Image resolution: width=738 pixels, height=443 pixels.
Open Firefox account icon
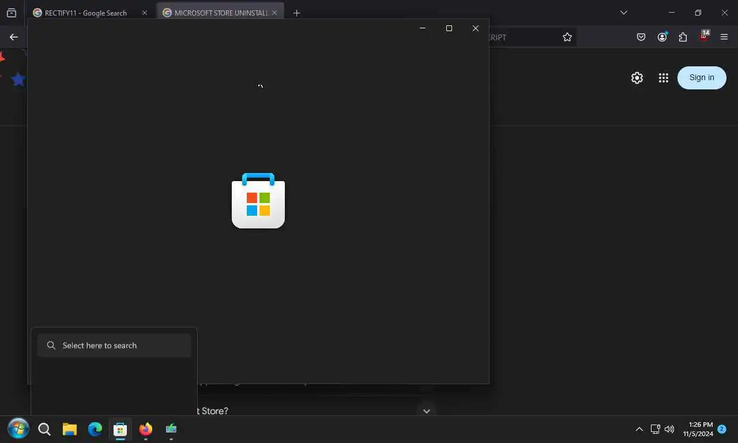[x=662, y=37]
